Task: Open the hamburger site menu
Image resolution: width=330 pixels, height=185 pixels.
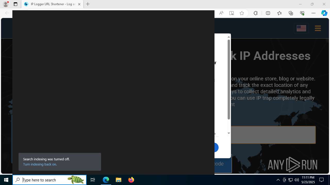Action: click(x=318, y=28)
